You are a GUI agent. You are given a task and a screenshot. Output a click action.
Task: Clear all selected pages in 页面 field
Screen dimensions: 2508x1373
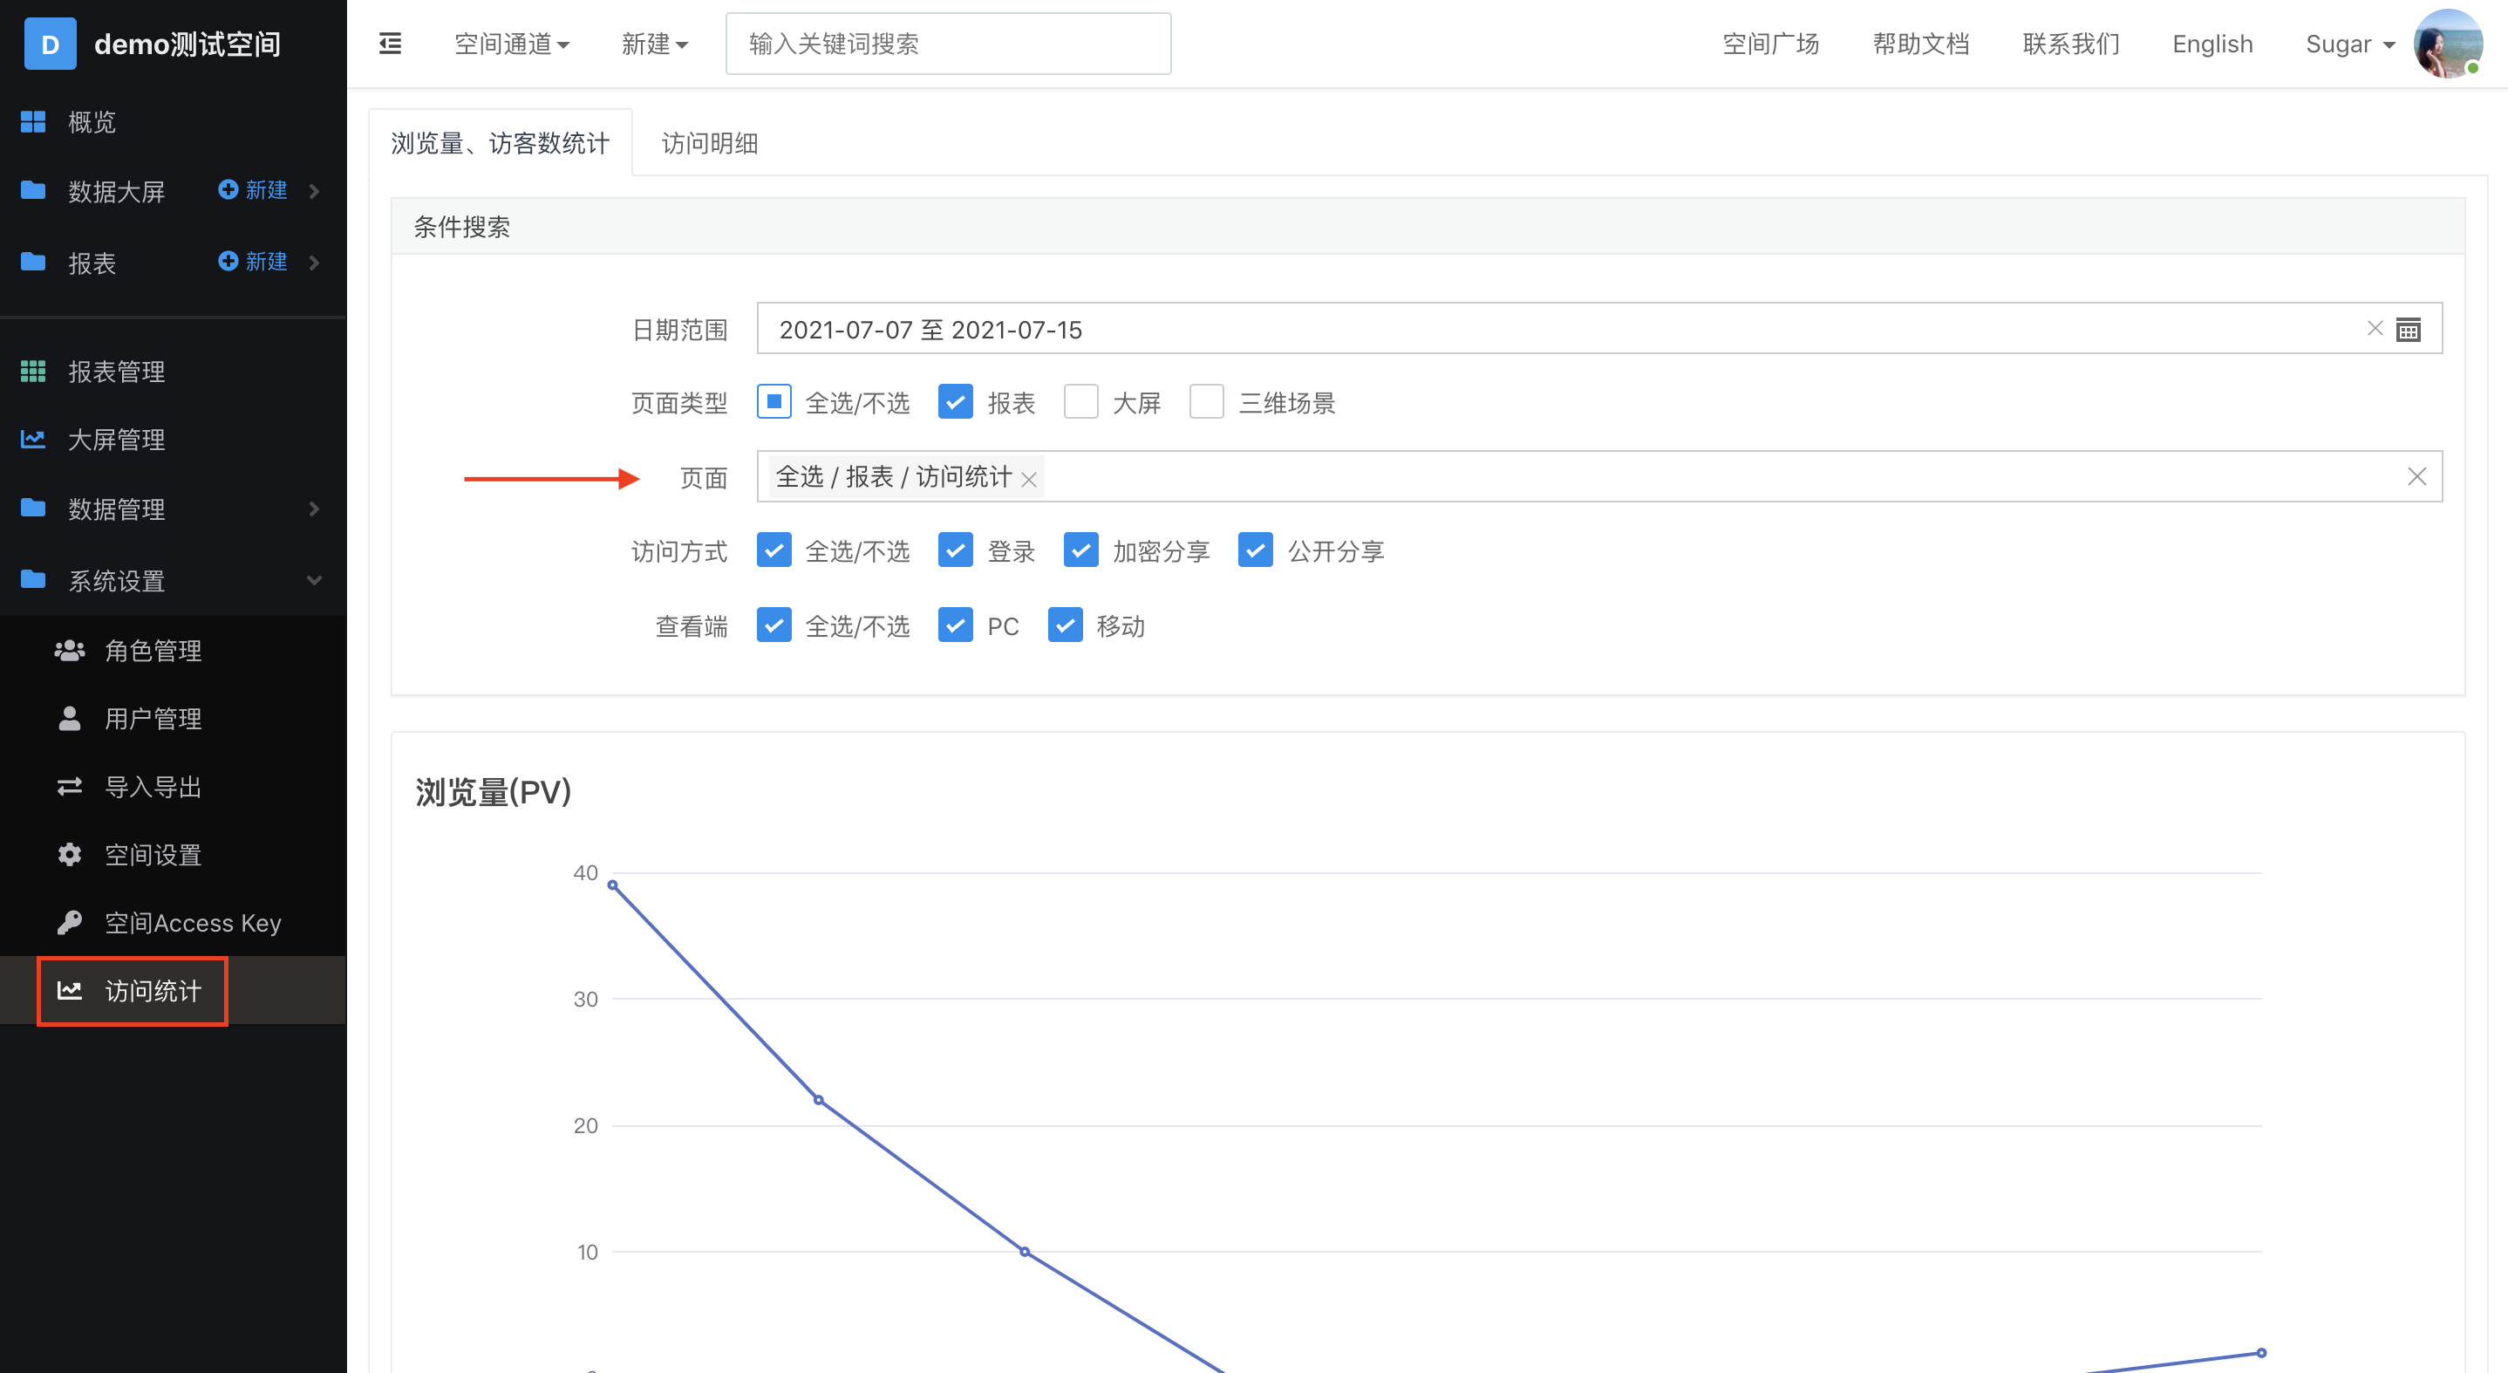pos(2416,476)
